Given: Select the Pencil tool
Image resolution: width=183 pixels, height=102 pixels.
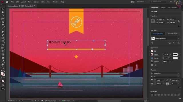Looking at the screenshot, I should [x=3, y=35].
